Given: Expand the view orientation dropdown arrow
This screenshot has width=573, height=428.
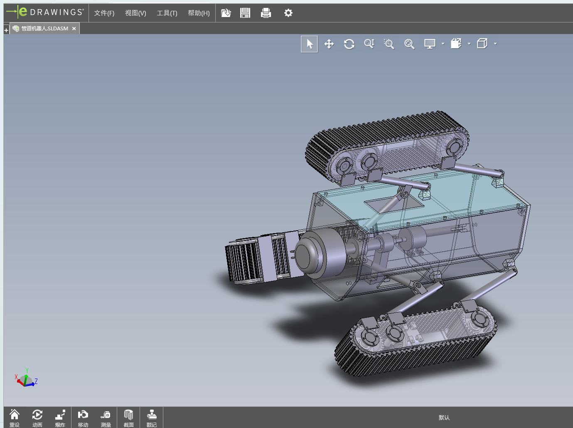Looking at the screenshot, I should pos(469,44).
